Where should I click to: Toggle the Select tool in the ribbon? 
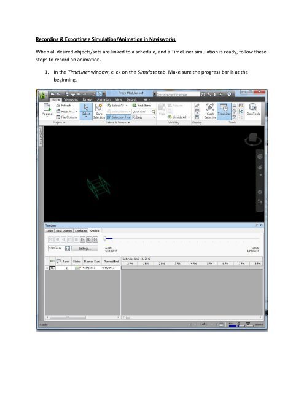click(86, 111)
